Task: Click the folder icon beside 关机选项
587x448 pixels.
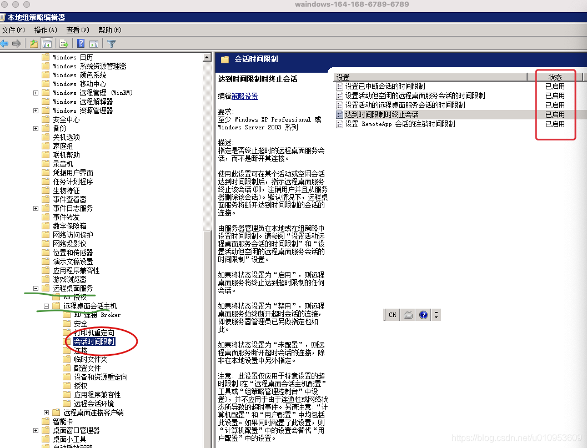Action: pyautogui.click(x=46, y=137)
